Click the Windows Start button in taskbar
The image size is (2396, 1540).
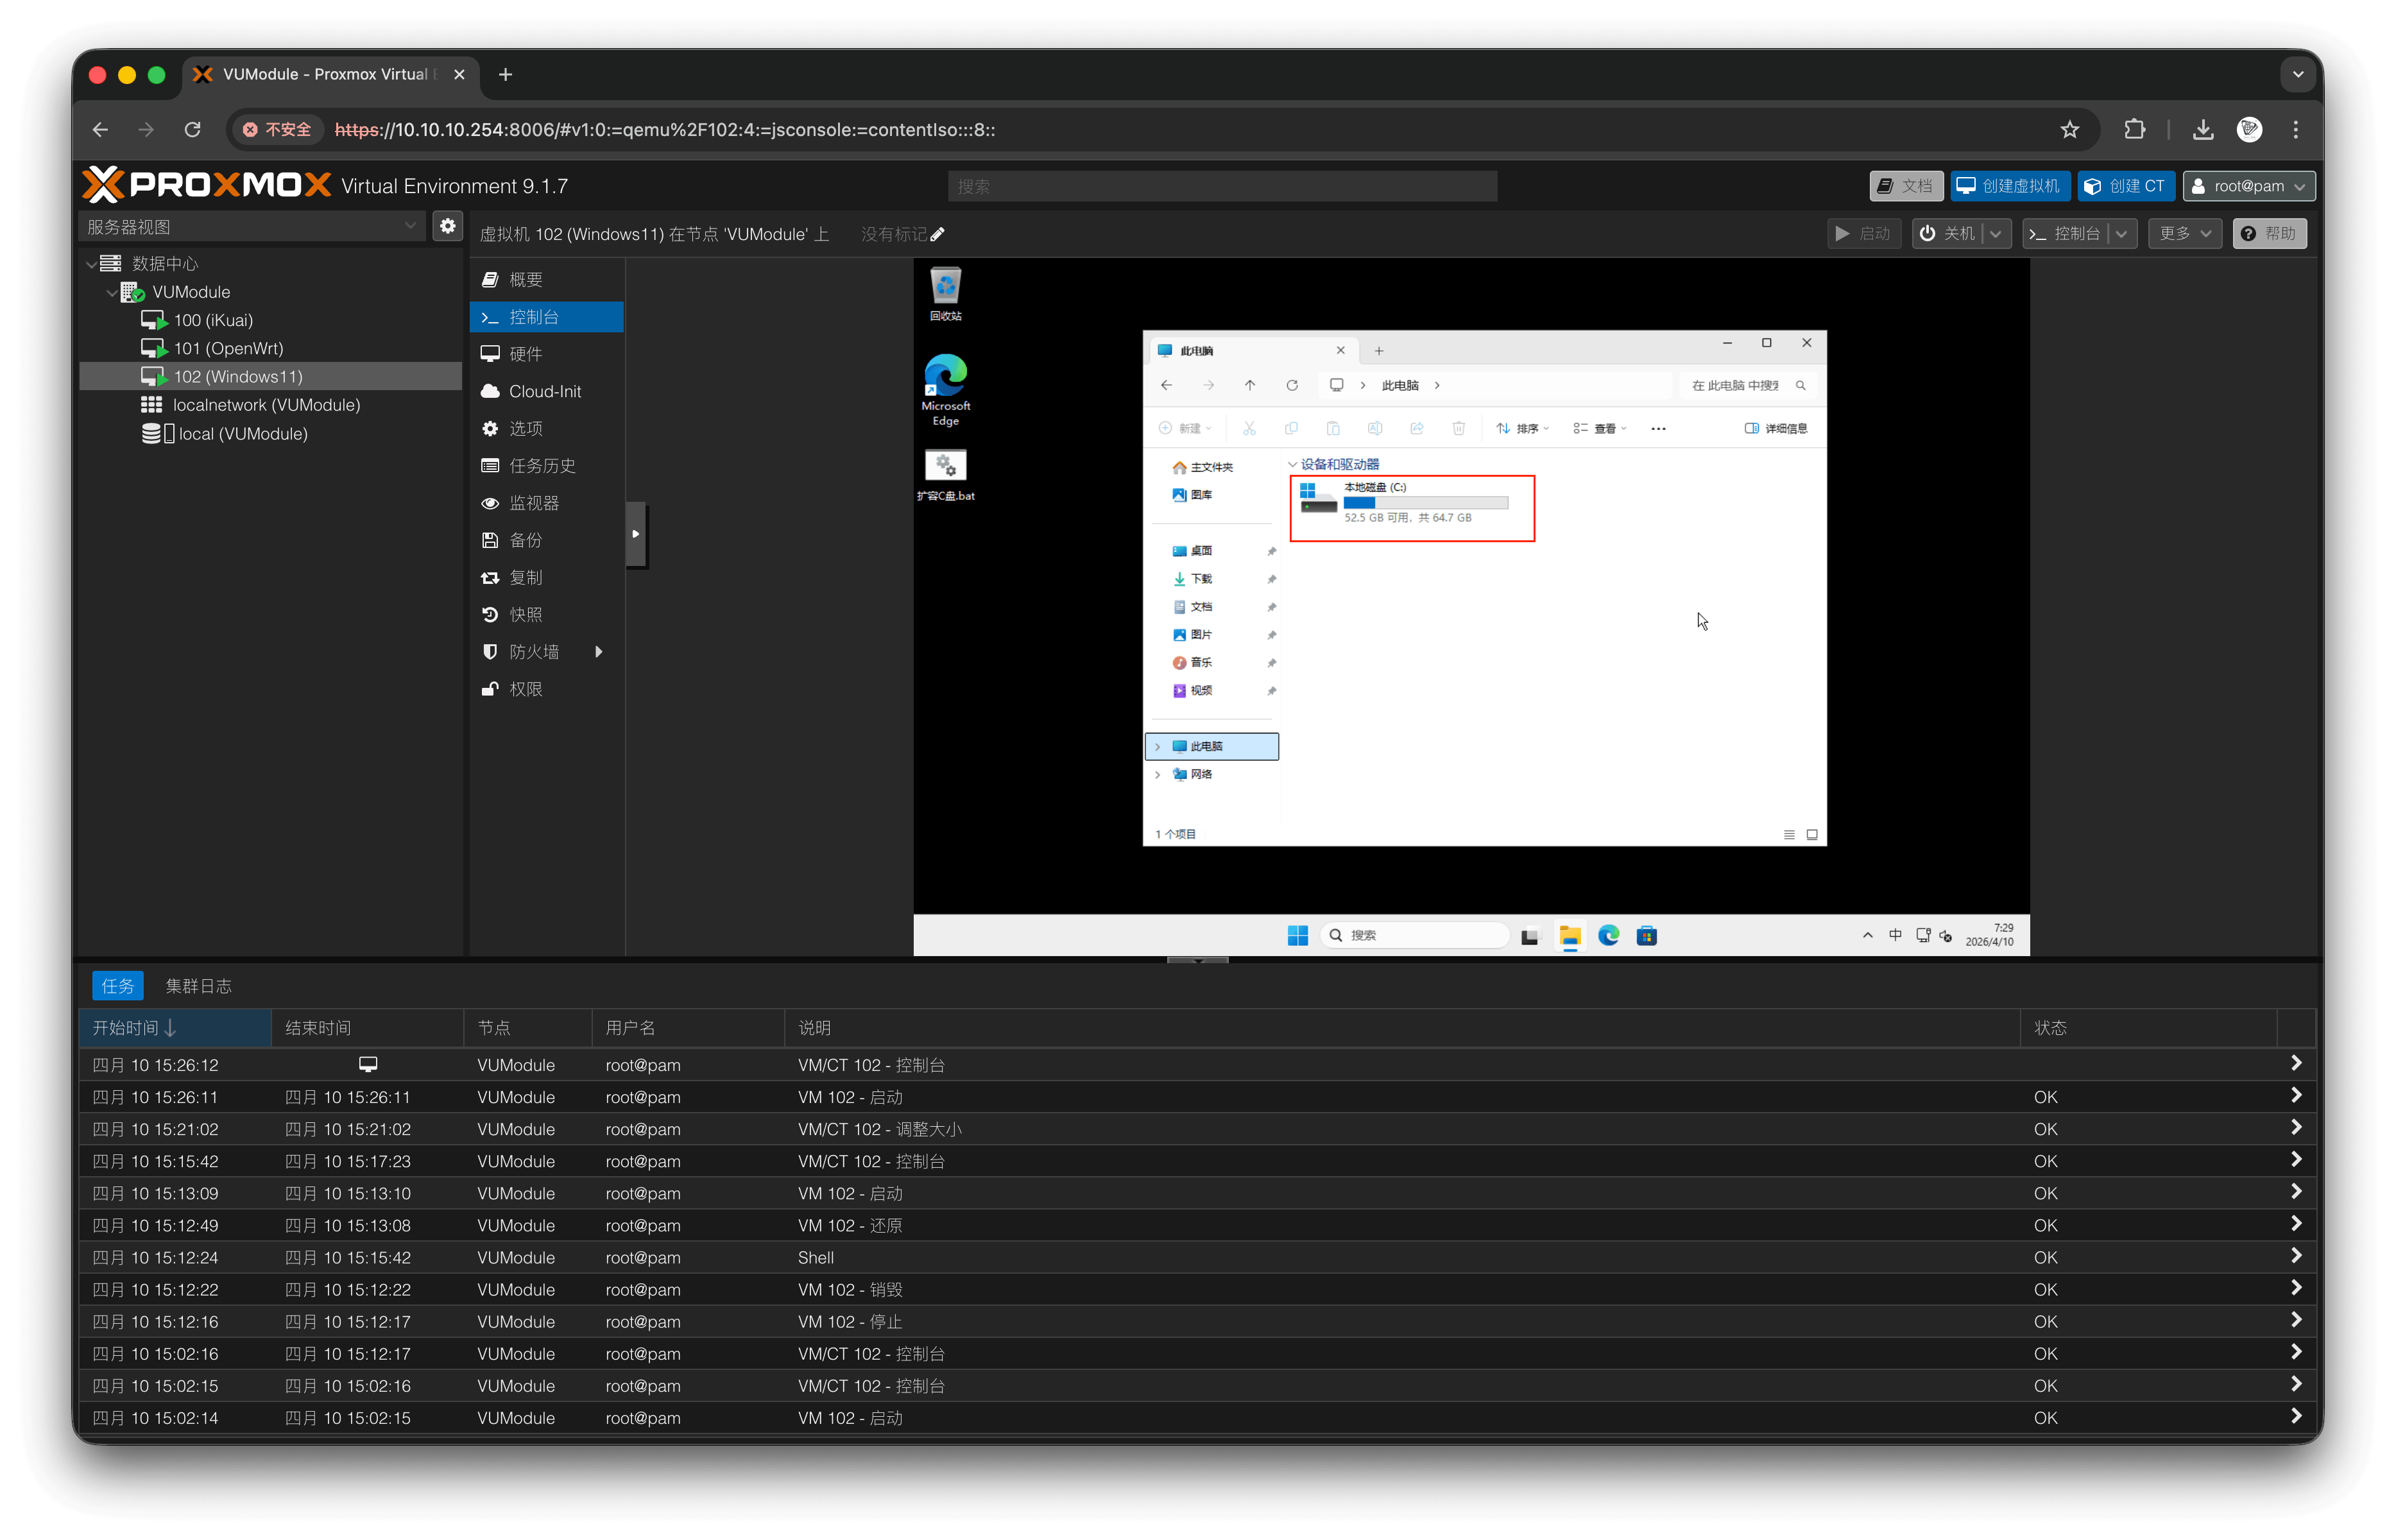coord(1297,935)
